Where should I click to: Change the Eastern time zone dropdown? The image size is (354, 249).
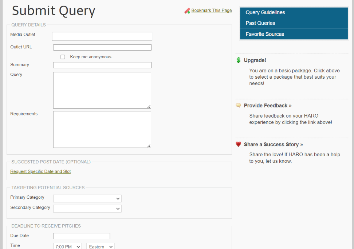100,246
